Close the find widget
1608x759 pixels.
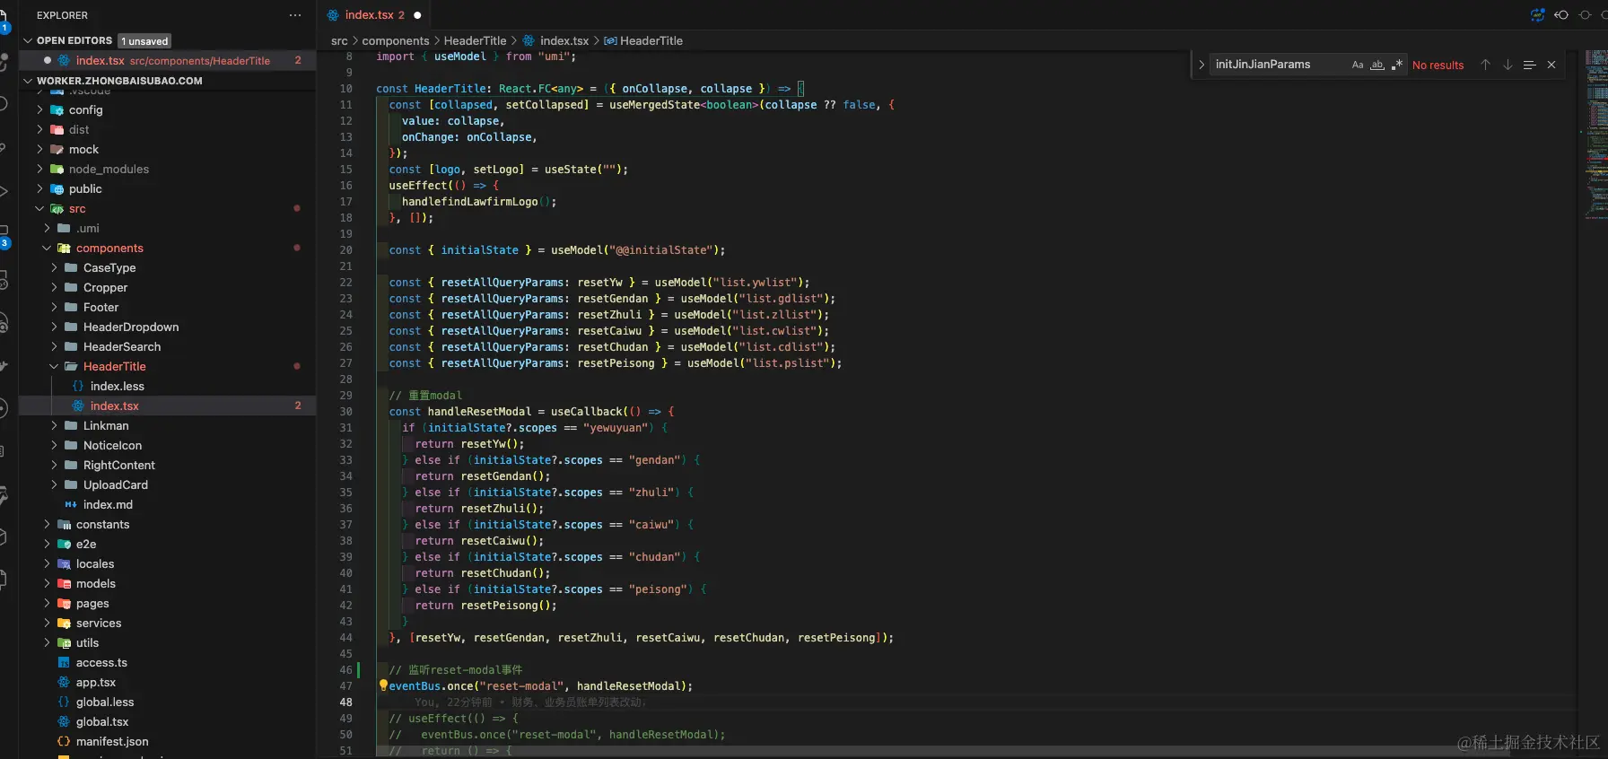(x=1551, y=65)
